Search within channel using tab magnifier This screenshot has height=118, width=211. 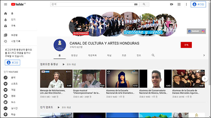tap(153, 55)
